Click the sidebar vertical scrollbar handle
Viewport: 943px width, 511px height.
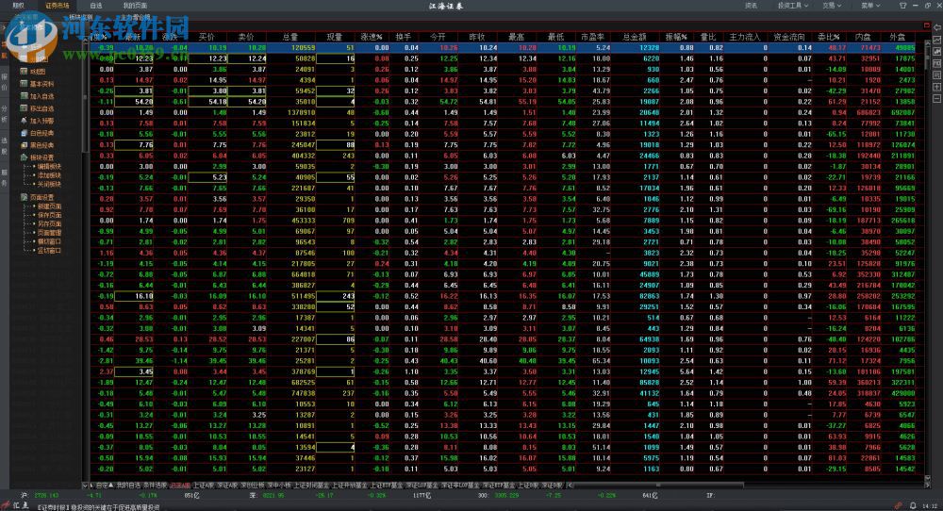pos(85,96)
